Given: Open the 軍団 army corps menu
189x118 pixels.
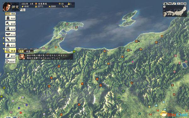Looking at the screenshot, I should (x=10, y=56).
